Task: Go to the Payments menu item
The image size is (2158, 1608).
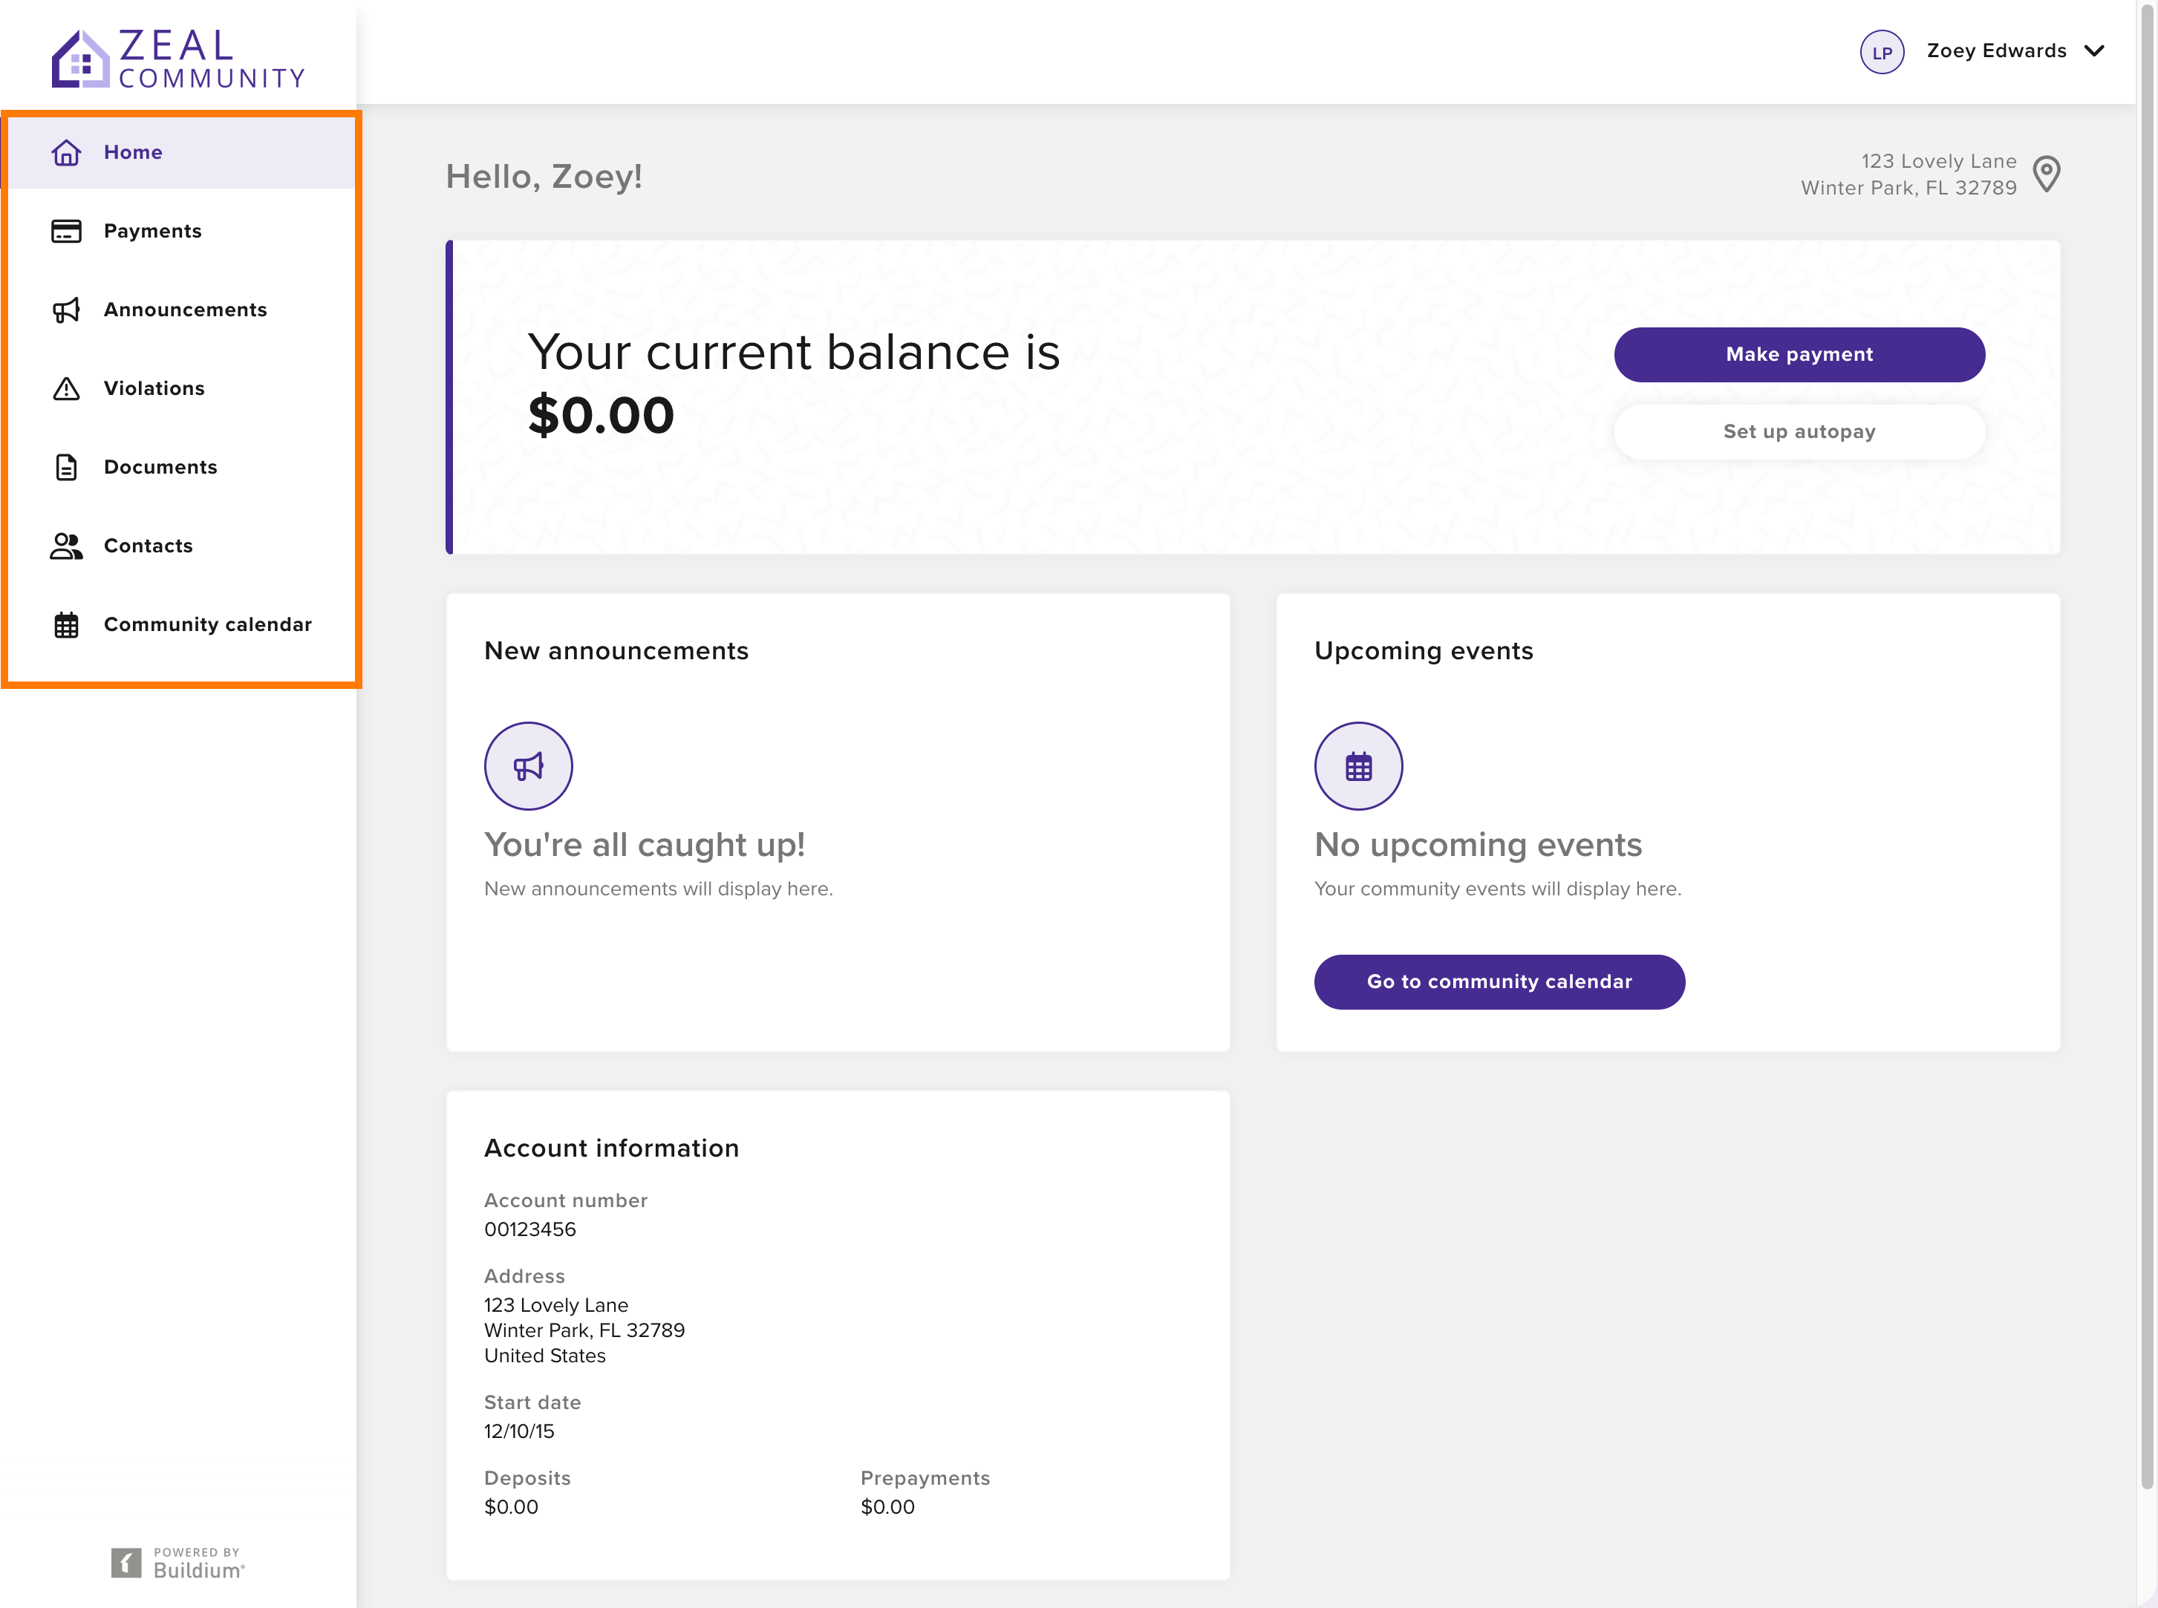Action: click(x=180, y=232)
